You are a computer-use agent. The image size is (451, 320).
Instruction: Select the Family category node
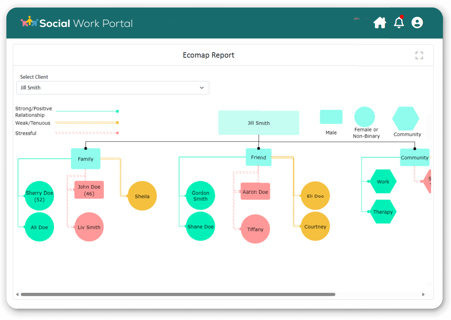pyautogui.click(x=86, y=159)
